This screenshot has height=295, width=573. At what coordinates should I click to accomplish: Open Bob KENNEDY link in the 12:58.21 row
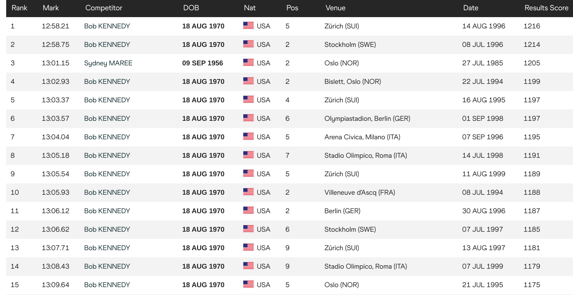click(107, 26)
